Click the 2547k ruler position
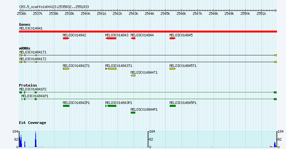Viewport: 286px width, 149px height. (x=197, y=14)
